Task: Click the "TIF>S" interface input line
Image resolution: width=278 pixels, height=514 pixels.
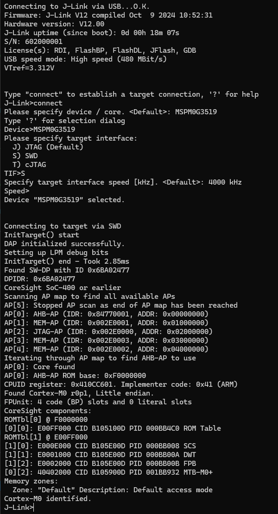Action: (x=15, y=173)
